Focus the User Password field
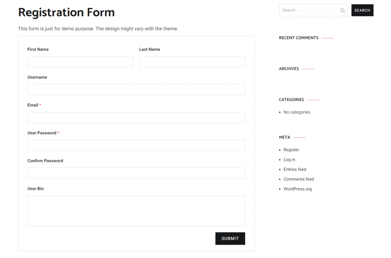The width and height of the screenshot is (391, 258). (136, 145)
